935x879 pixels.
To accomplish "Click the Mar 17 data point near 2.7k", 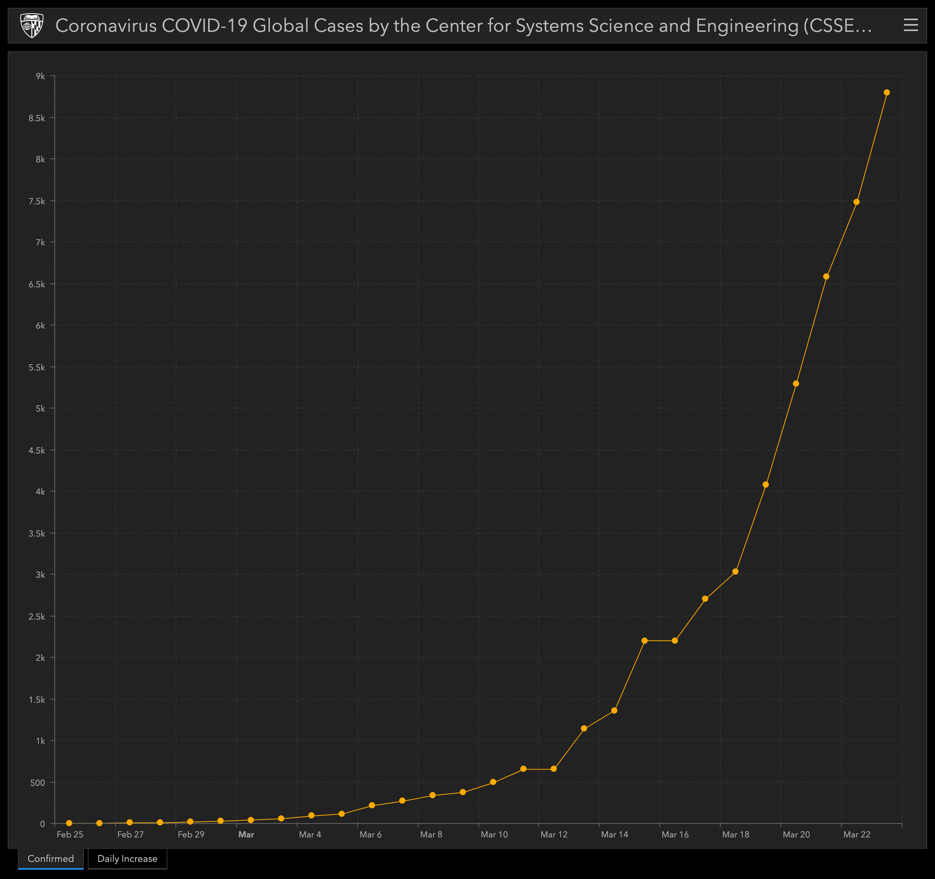I will (x=705, y=599).
